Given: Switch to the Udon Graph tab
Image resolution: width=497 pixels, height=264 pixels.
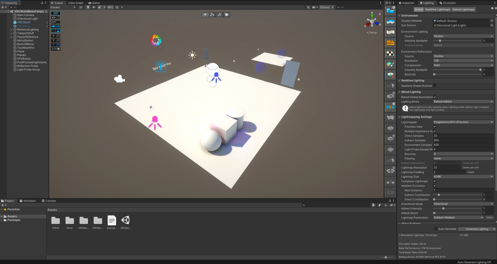Looking at the screenshot, I should point(75,3).
